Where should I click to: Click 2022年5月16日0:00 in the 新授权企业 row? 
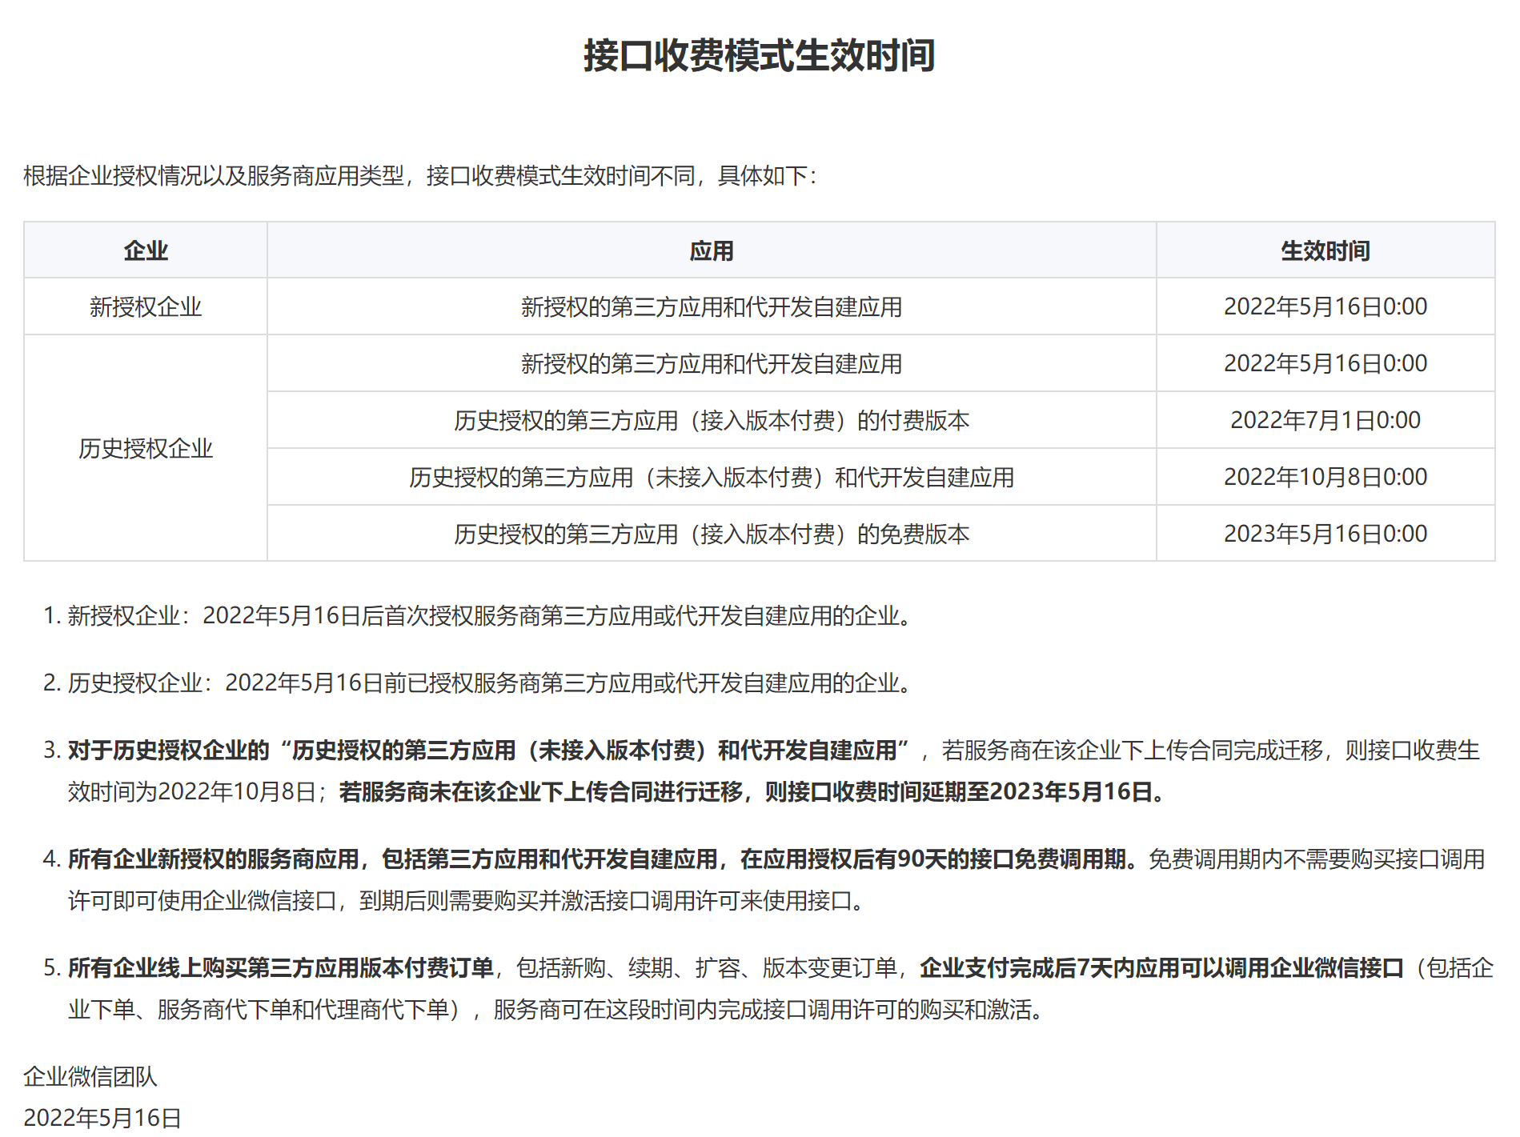tap(1325, 306)
